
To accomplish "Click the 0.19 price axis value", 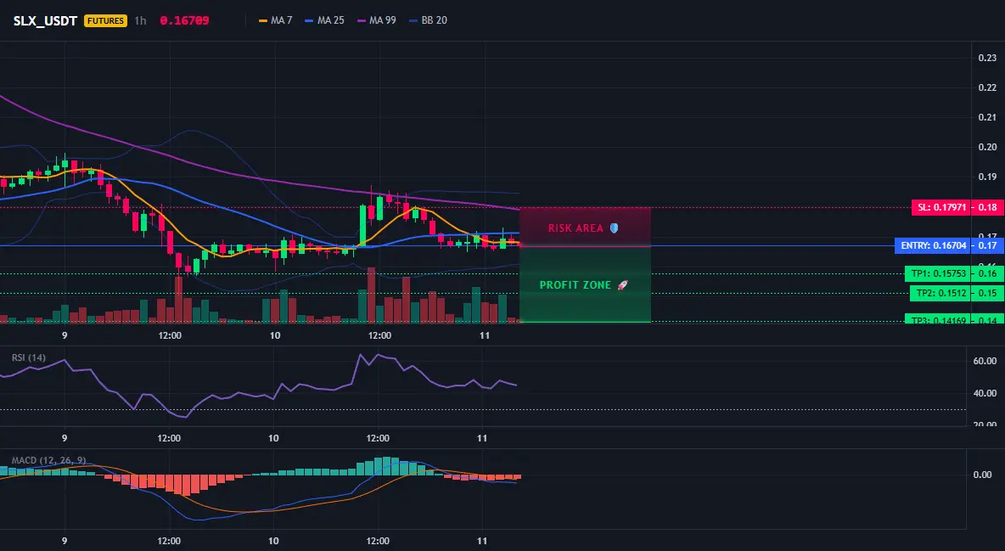I will point(988,177).
